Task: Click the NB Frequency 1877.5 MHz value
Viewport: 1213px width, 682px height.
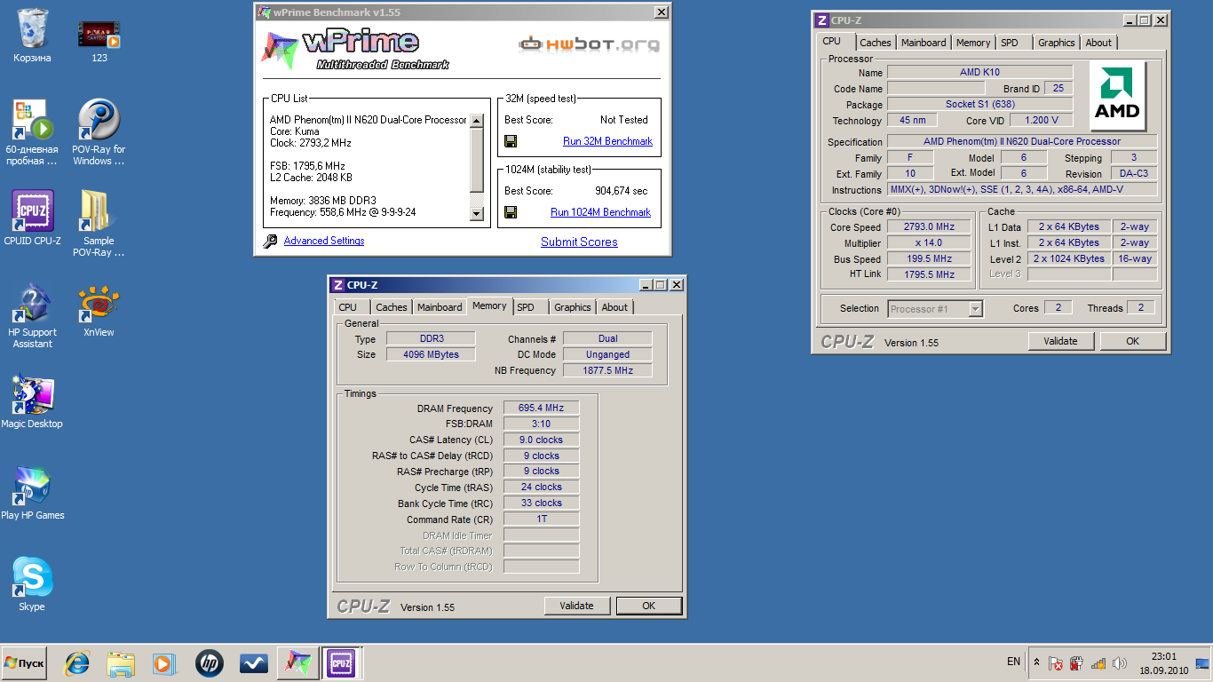Action: click(607, 371)
